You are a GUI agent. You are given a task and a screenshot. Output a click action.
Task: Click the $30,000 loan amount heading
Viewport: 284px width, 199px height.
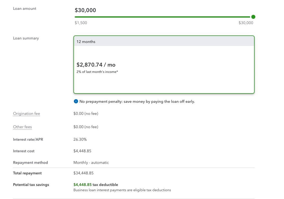(85, 10)
